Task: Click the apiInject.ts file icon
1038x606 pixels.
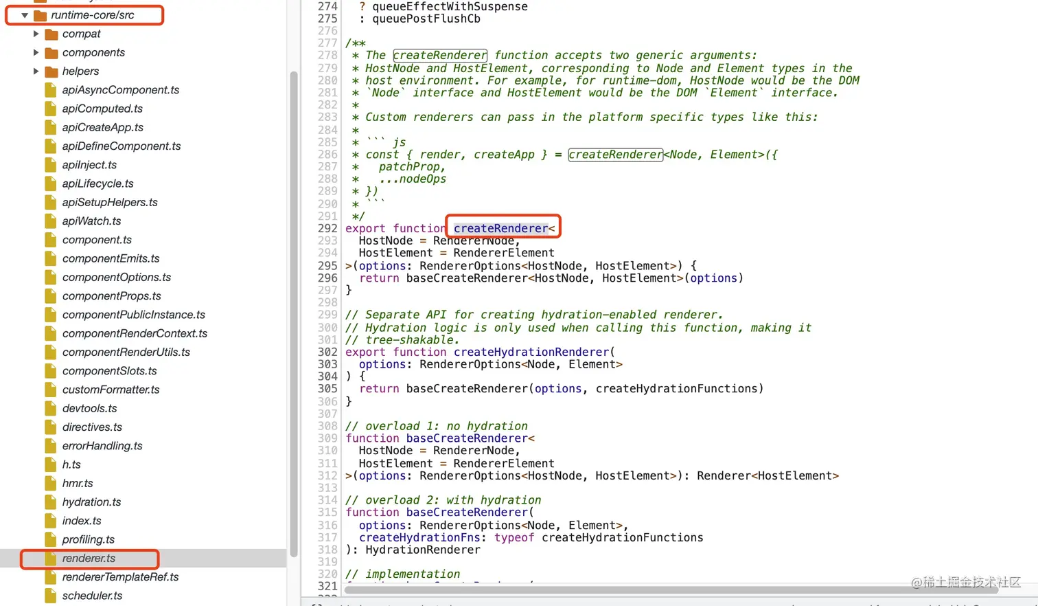Action: coord(50,165)
